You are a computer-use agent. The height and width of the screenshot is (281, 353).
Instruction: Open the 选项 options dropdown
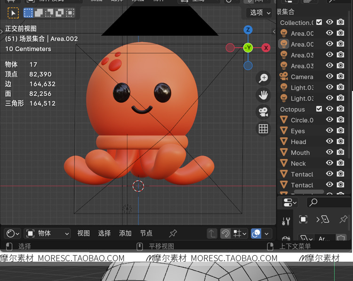coord(260,13)
